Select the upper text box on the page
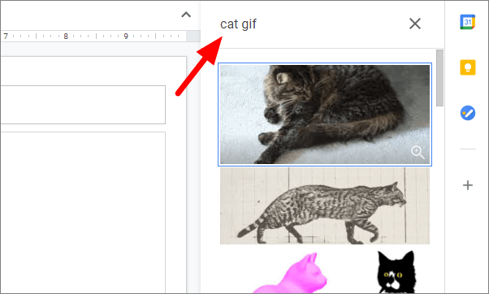This screenshot has width=489, height=294. 83,105
